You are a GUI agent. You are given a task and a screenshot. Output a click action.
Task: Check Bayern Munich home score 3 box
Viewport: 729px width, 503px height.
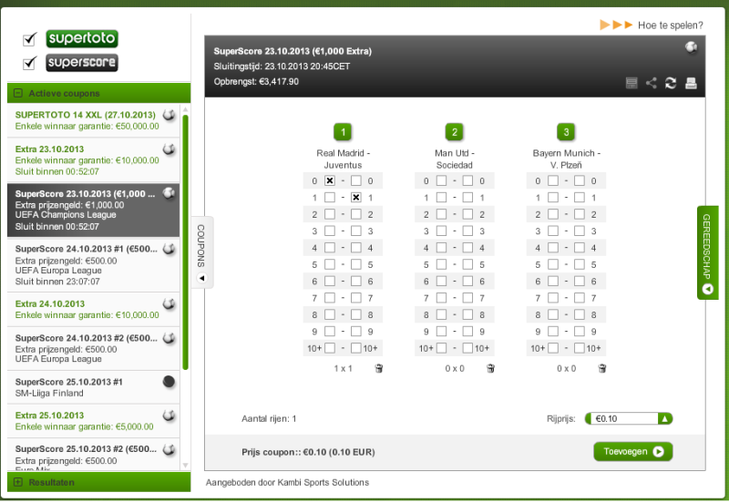coord(553,231)
